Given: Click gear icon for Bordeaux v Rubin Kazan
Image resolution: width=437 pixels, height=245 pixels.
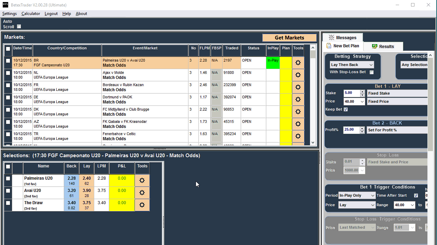Looking at the screenshot, I should (x=298, y=87).
